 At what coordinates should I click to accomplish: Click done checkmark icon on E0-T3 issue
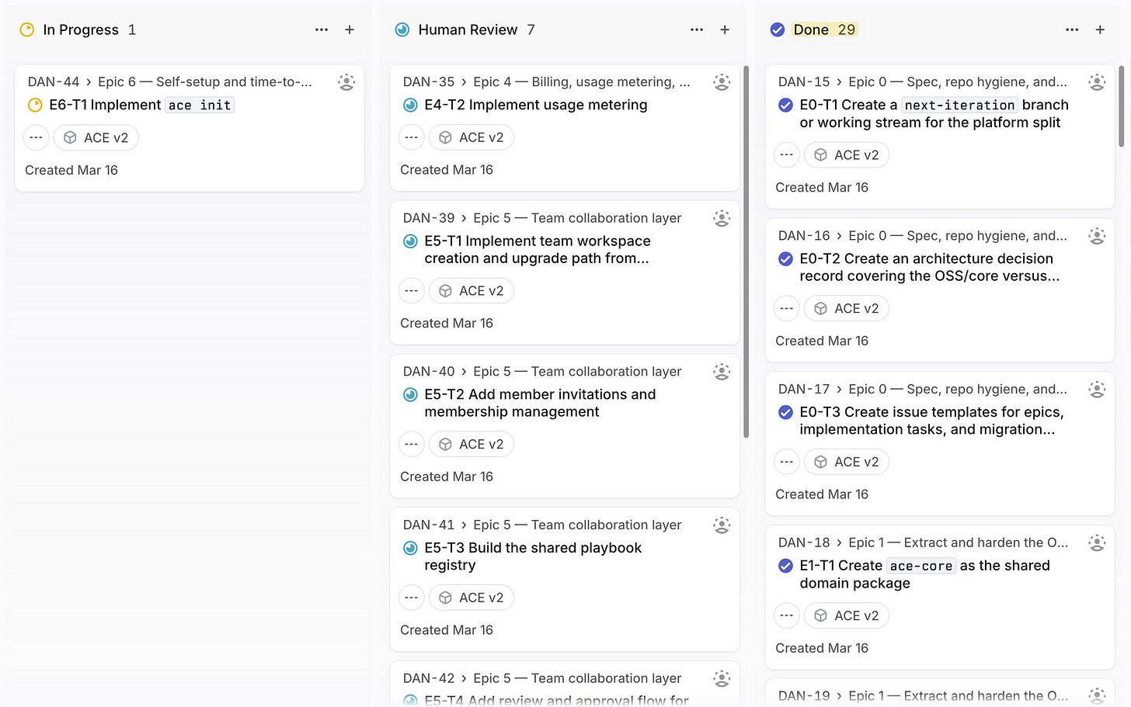click(785, 412)
